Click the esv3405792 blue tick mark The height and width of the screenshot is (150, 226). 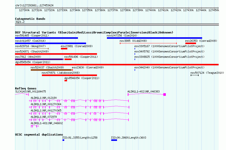click(135, 54)
